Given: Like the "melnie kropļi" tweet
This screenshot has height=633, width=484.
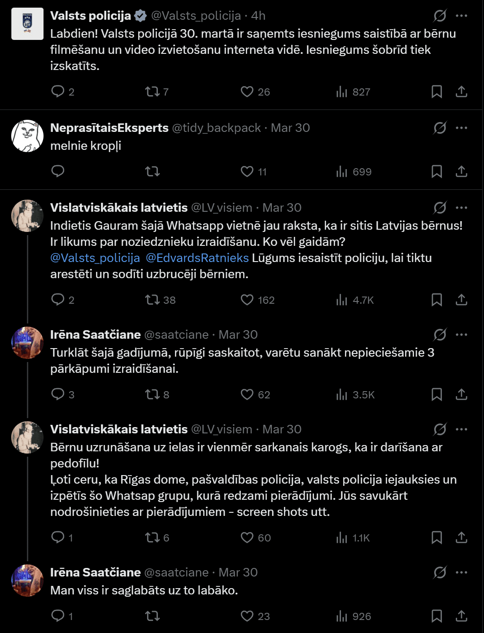Looking at the screenshot, I should [x=247, y=171].
